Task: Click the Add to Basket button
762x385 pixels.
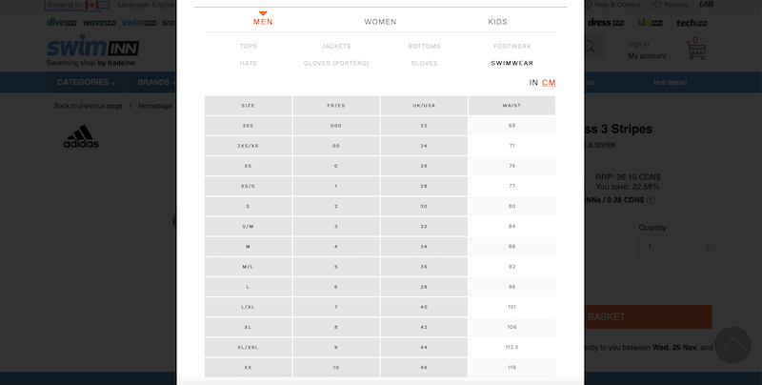Action: (x=648, y=317)
